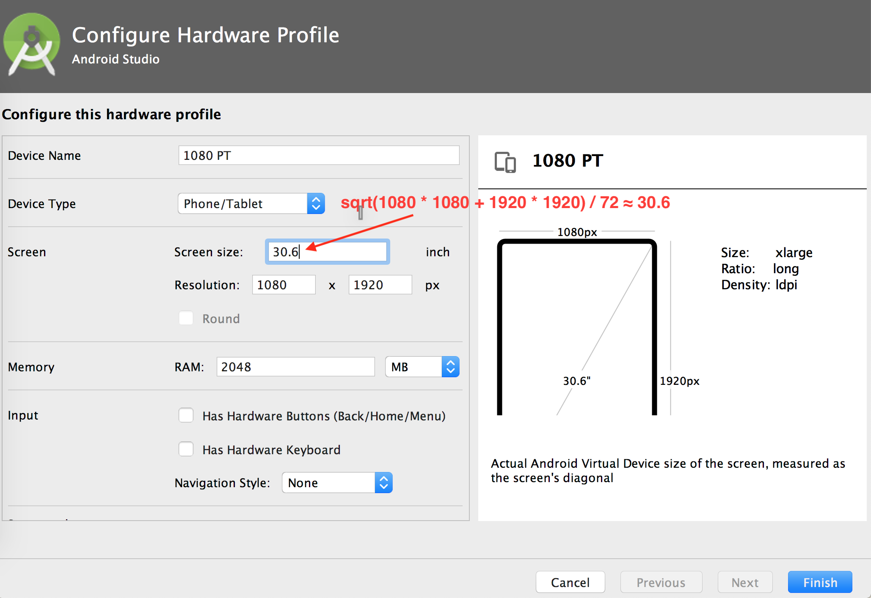Click the 30.6" diagonal label in preview
Screen dimensions: 871x598
[x=576, y=381]
